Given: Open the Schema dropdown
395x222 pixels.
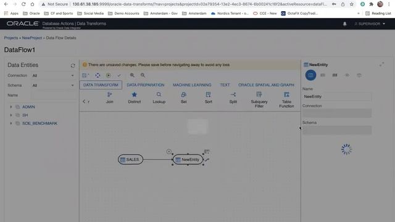Looking at the screenshot, I should pyautogui.click(x=53, y=85).
